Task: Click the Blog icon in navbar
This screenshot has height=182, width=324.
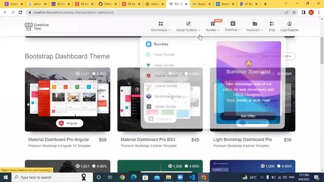Action: [x=272, y=24]
